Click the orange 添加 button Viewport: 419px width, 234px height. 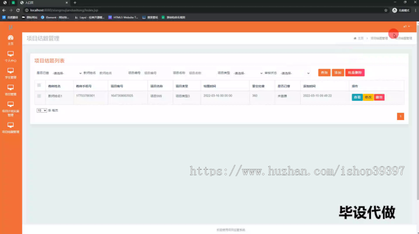338,73
